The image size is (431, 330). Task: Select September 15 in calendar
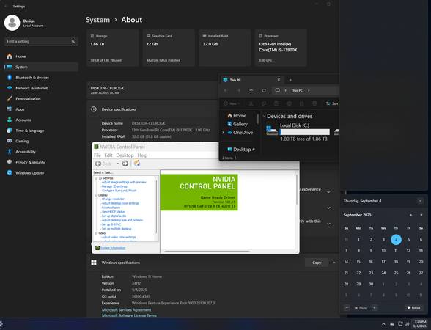coord(358,262)
